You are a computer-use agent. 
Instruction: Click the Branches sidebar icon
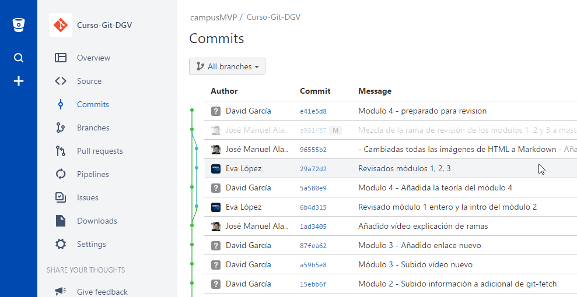click(x=61, y=128)
